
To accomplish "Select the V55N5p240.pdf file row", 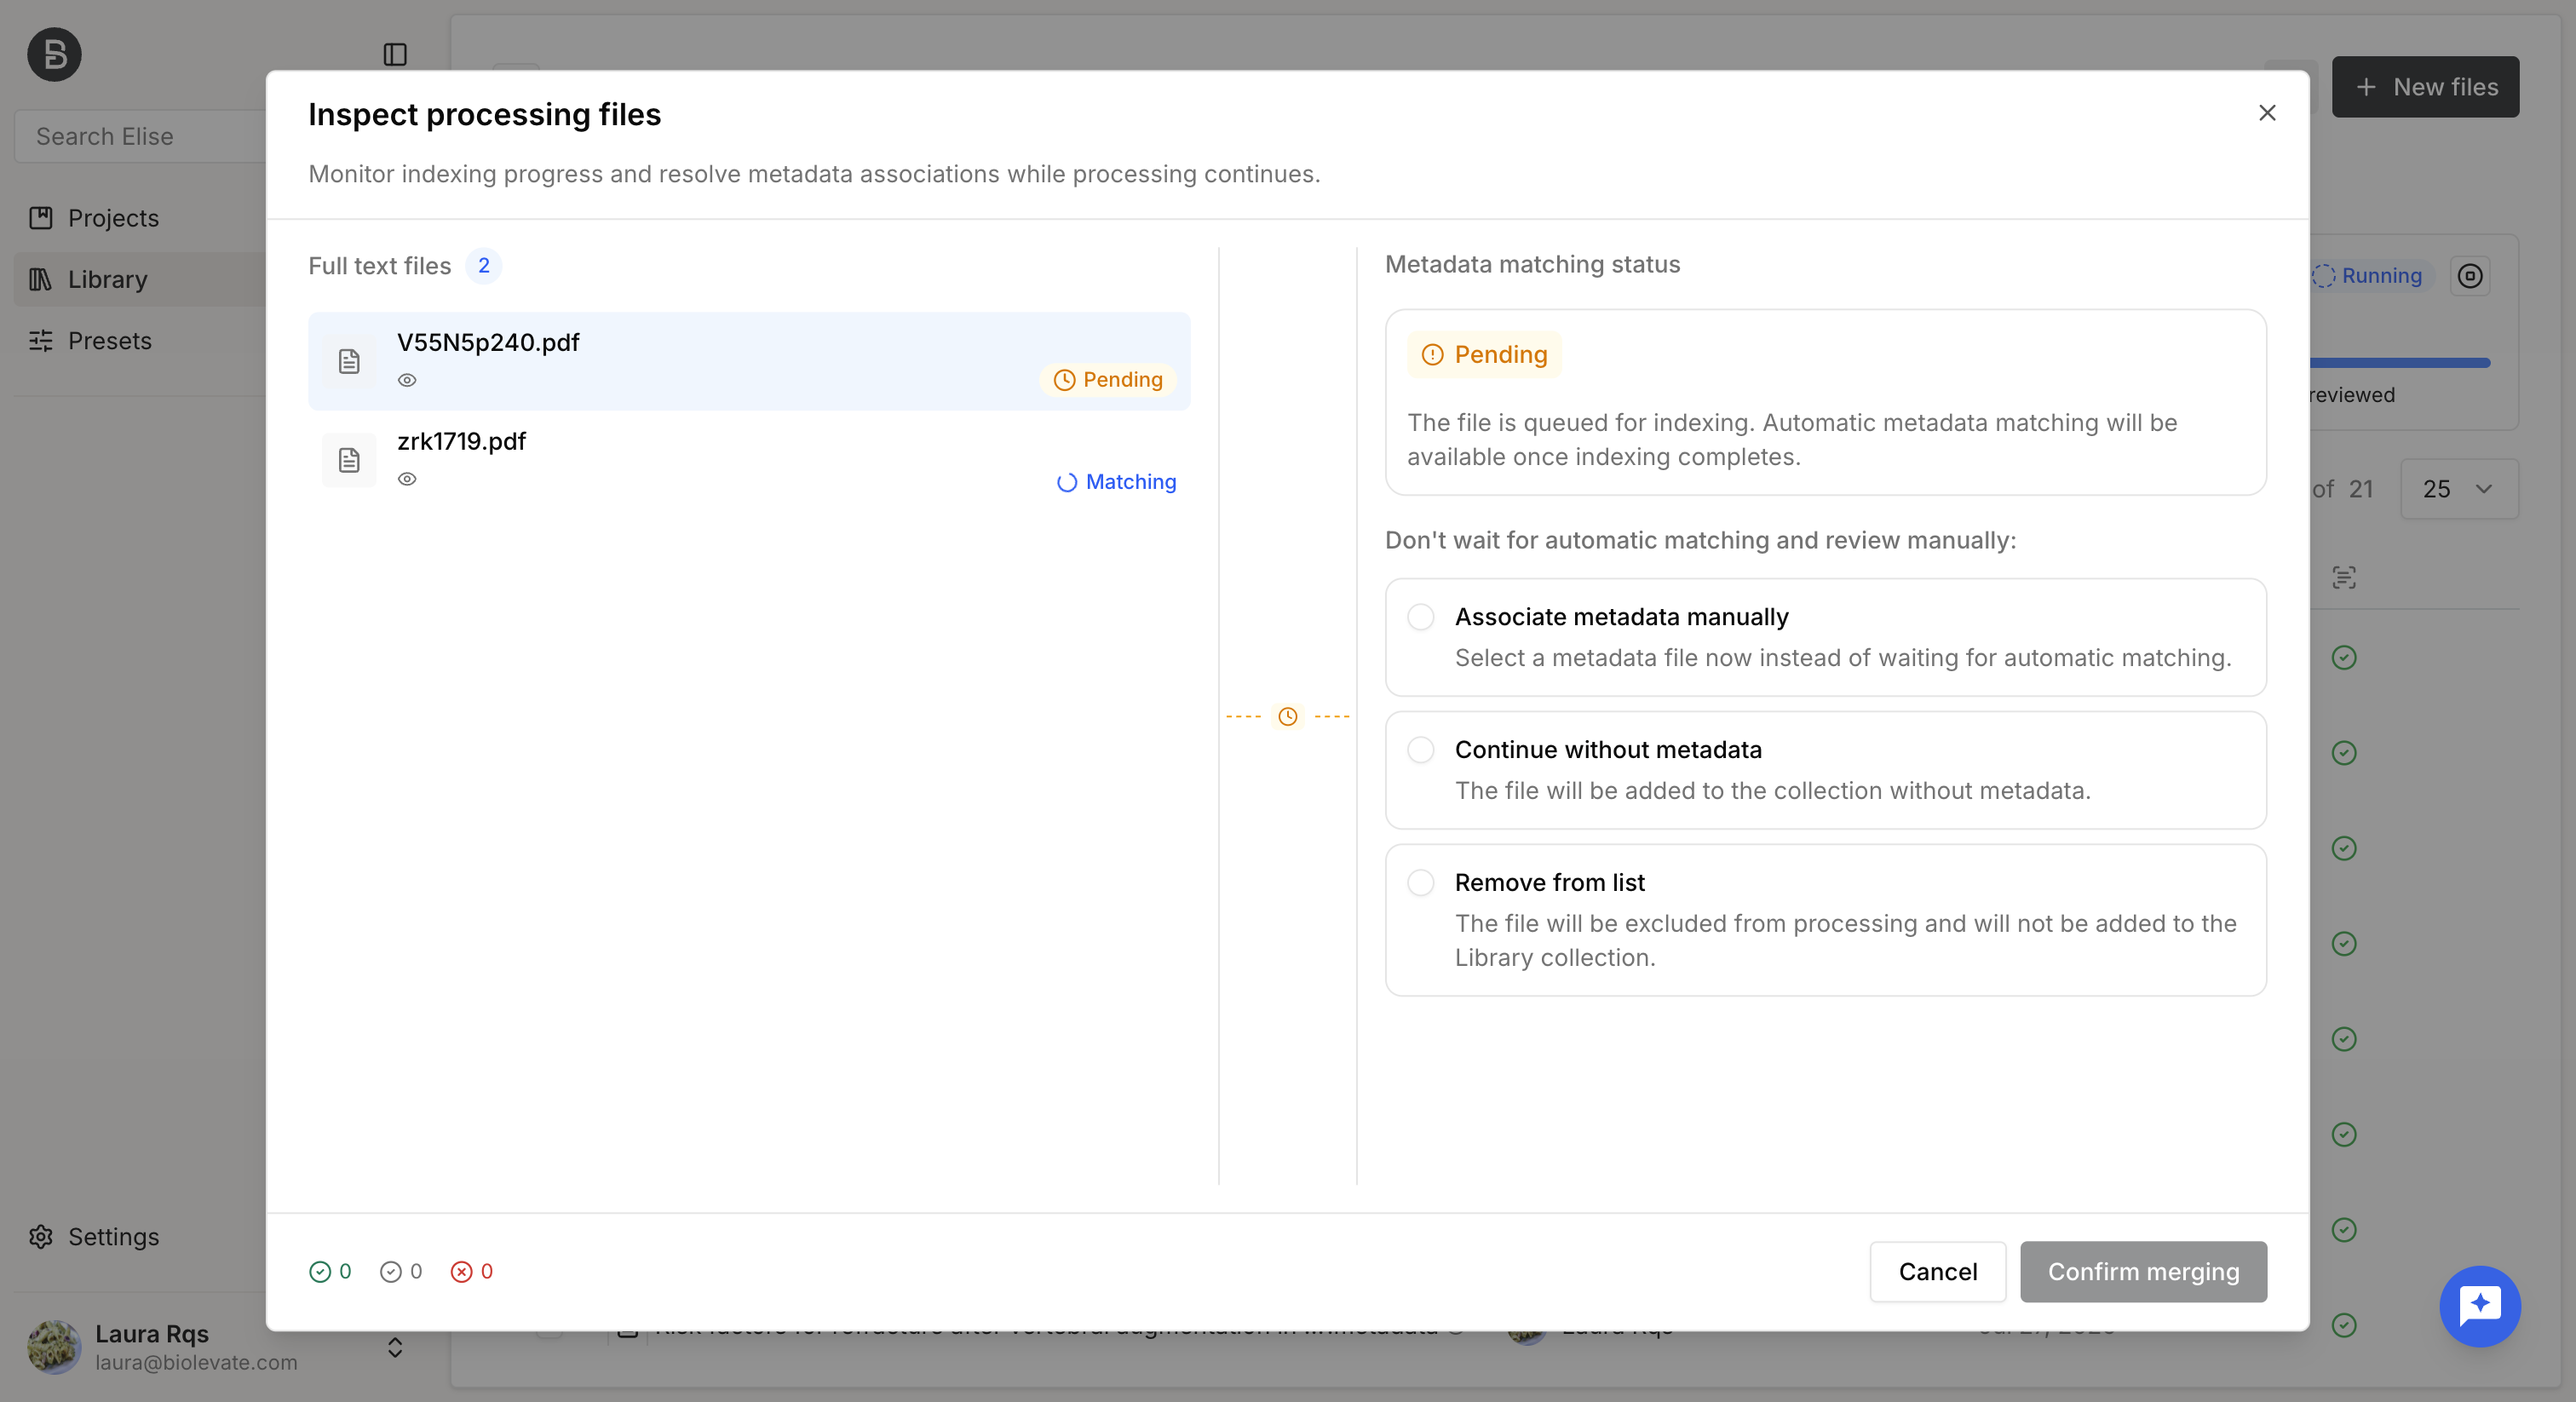I will (x=749, y=361).
